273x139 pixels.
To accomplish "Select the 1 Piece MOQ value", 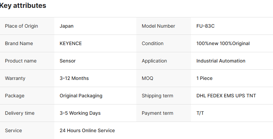I will [204, 78].
